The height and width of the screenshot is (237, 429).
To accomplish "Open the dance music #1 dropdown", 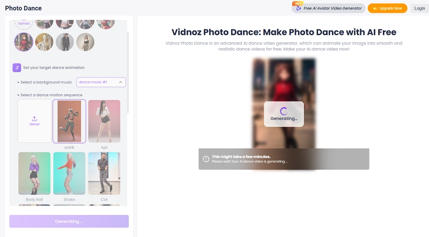I will tap(101, 82).
